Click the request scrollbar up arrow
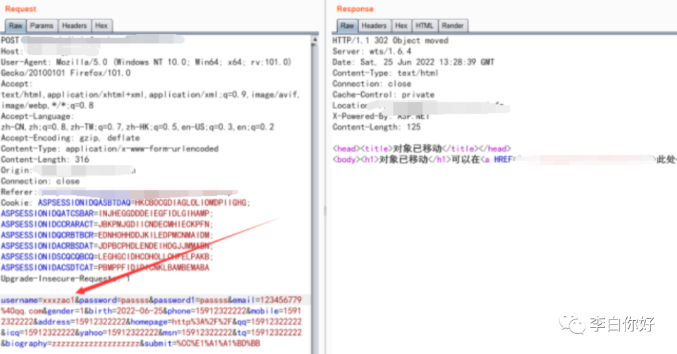The height and width of the screenshot is (354, 677). (314, 40)
